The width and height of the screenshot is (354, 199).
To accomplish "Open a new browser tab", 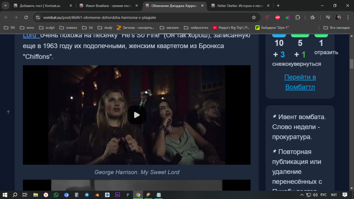I will (278, 6).
